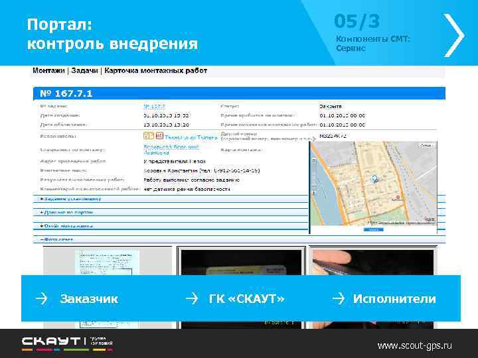Image resolution: width=478 pixels, height=358 pixels.
Task: Open the Монтажи breadcrumb
Action: [48, 71]
